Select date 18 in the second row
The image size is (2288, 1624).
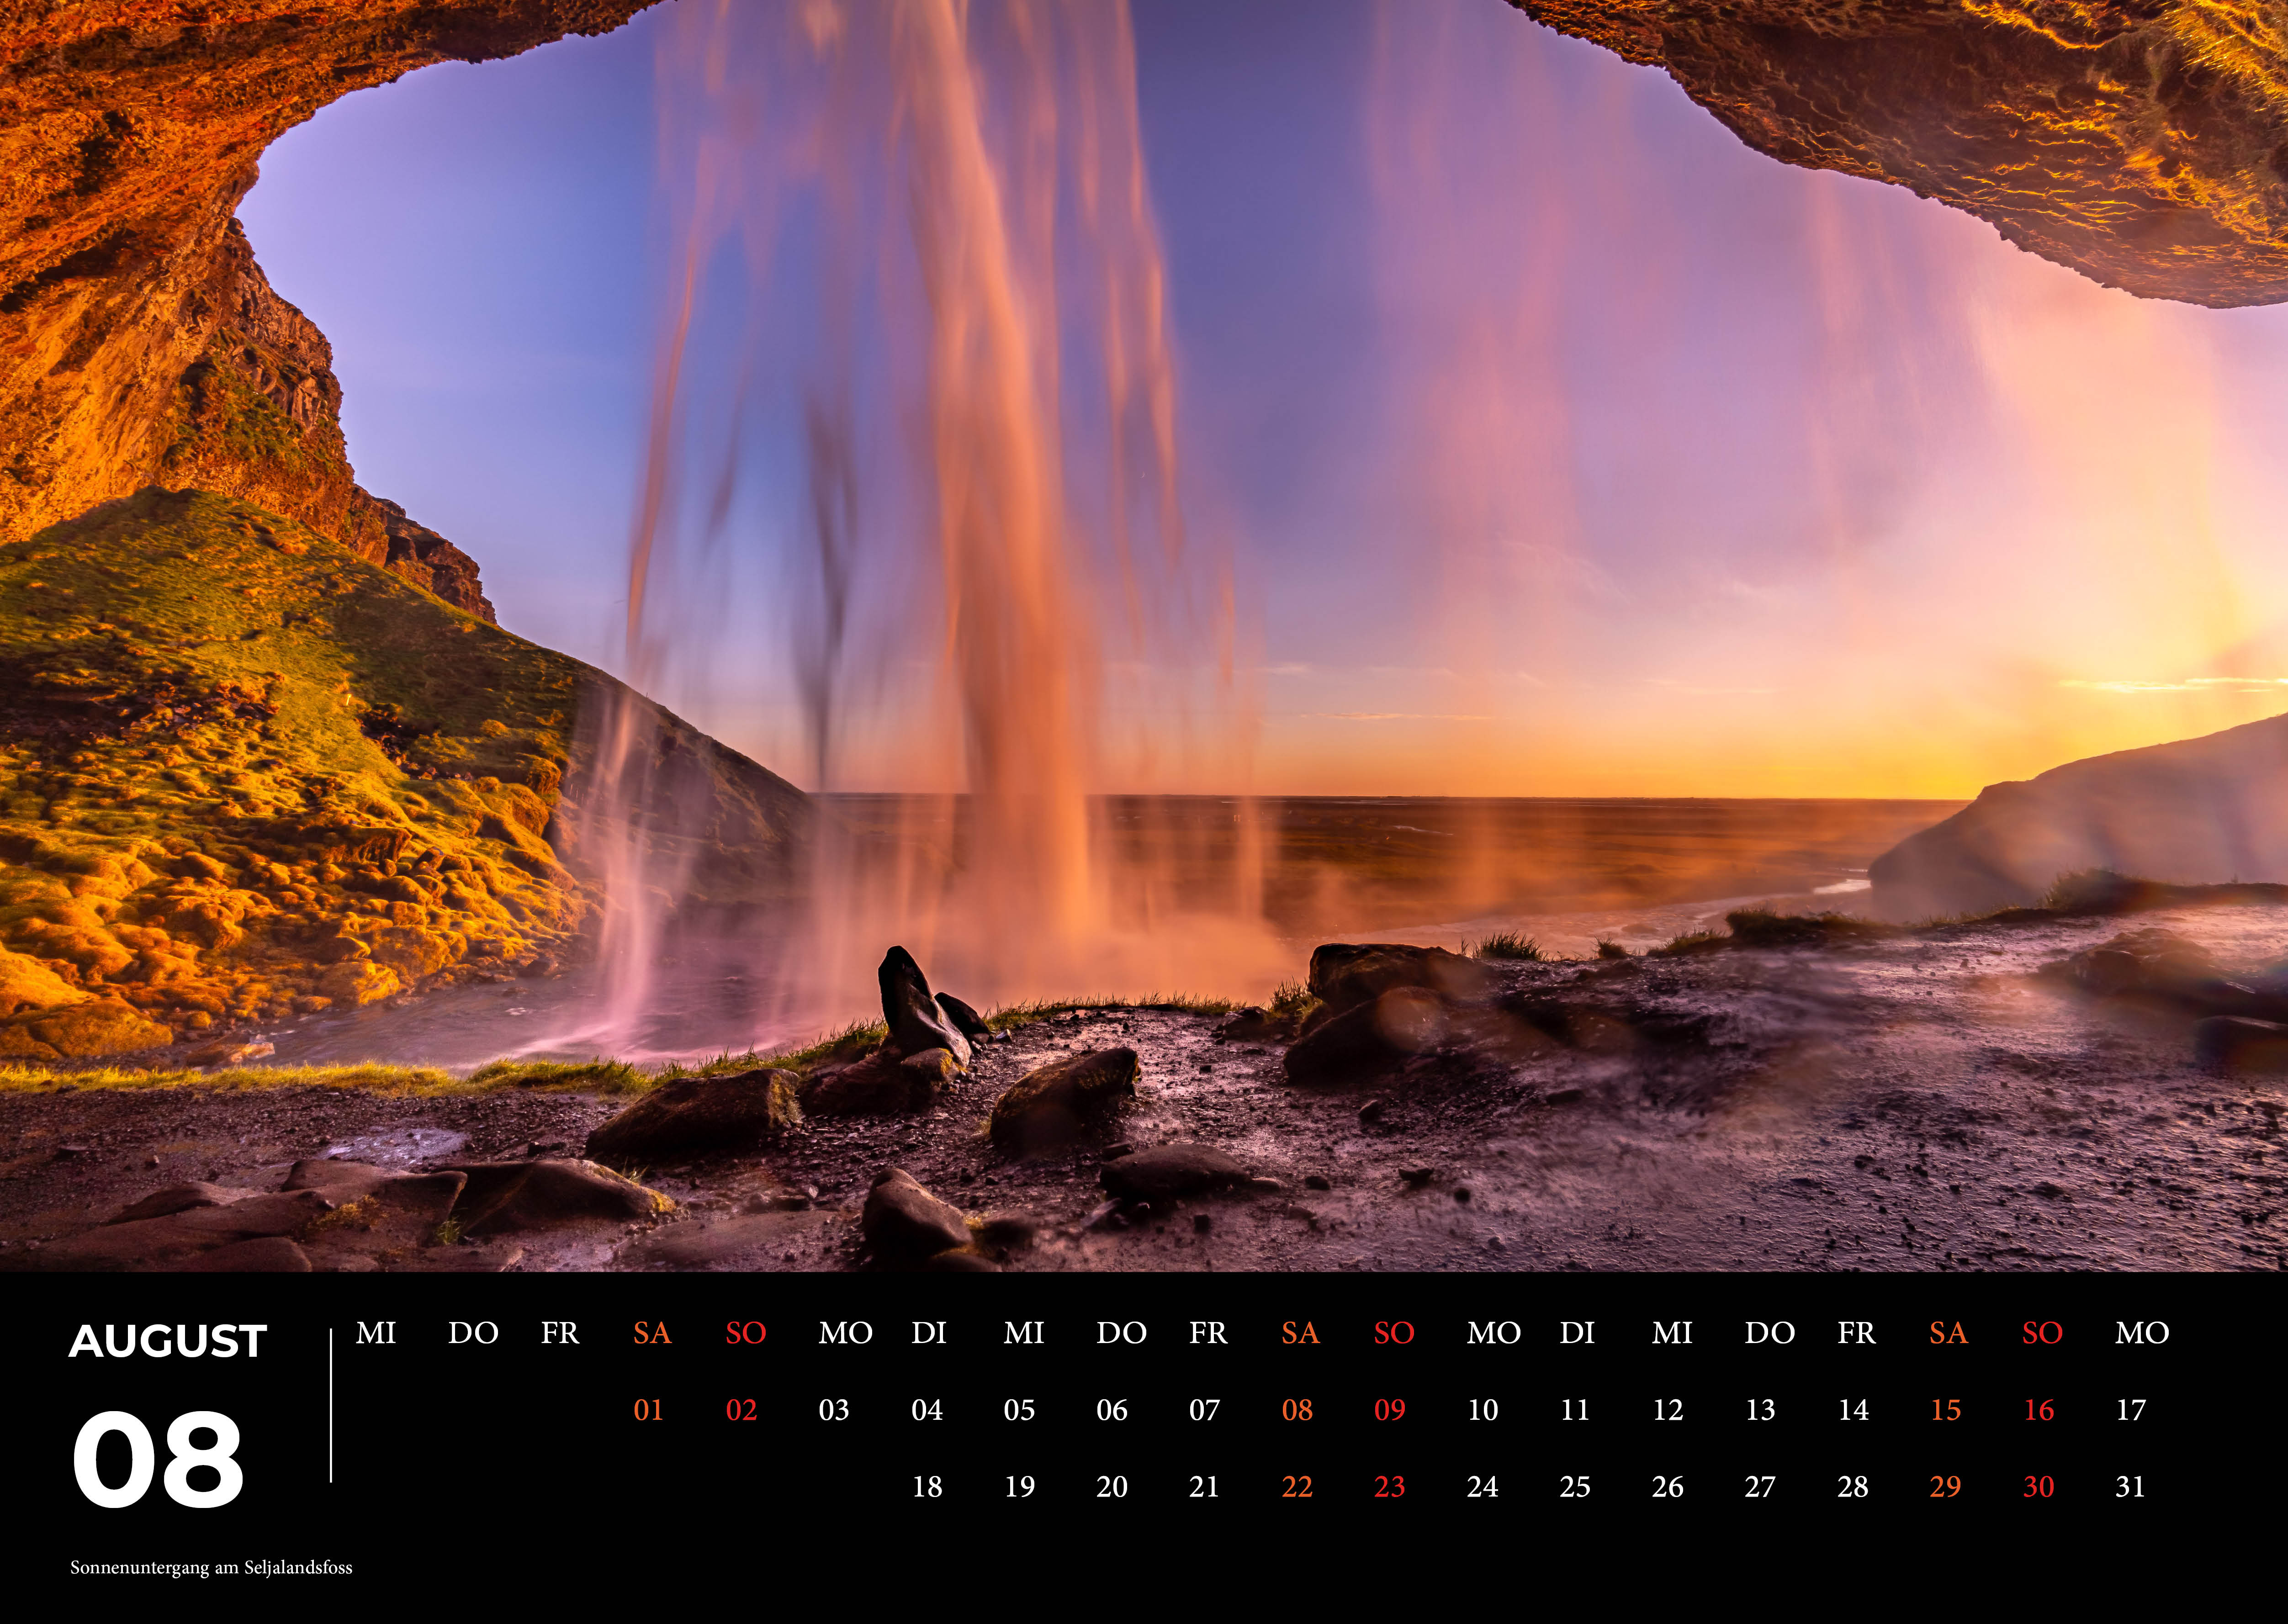click(x=927, y=1487)
